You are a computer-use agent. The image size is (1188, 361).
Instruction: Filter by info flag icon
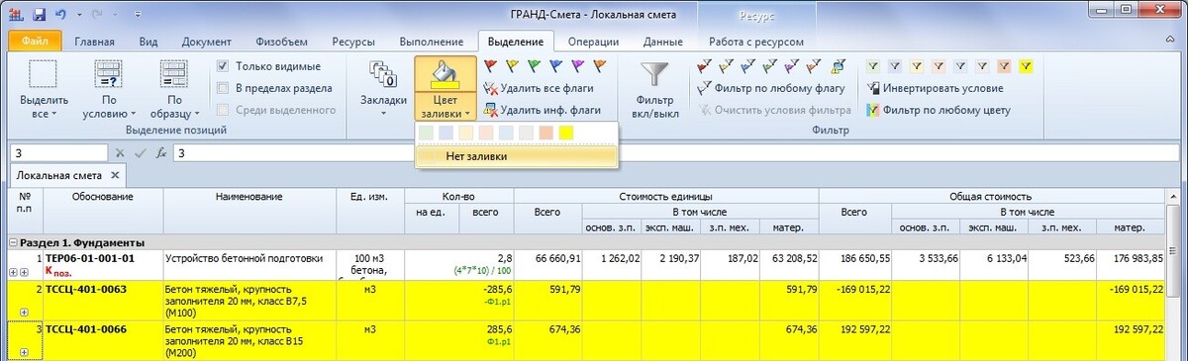[x=840, y=66]
